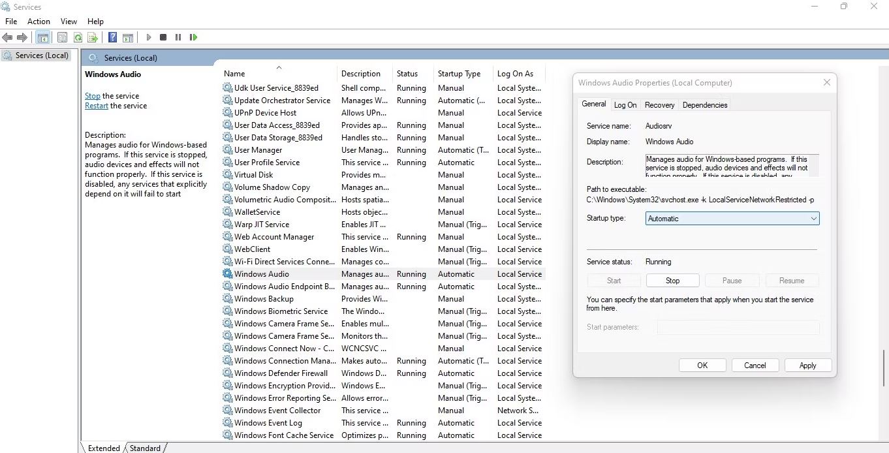The image size is (889, 453).
Task: Open the File menu
Action: (x=11, y=22)
